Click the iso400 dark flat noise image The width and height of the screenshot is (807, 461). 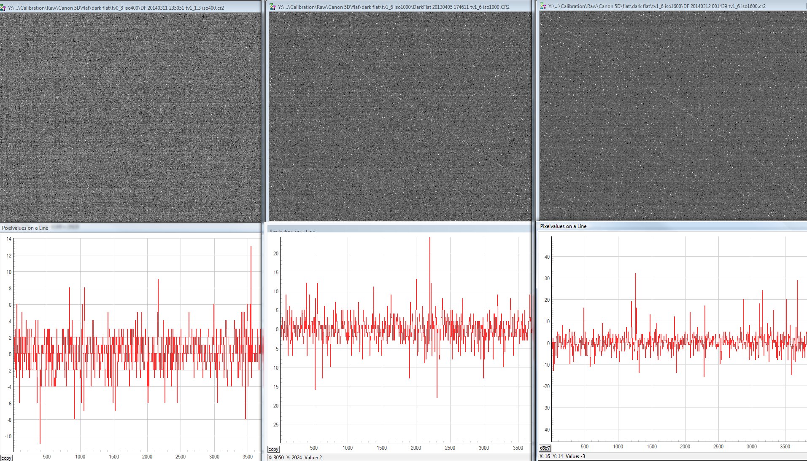click(130, 117)
